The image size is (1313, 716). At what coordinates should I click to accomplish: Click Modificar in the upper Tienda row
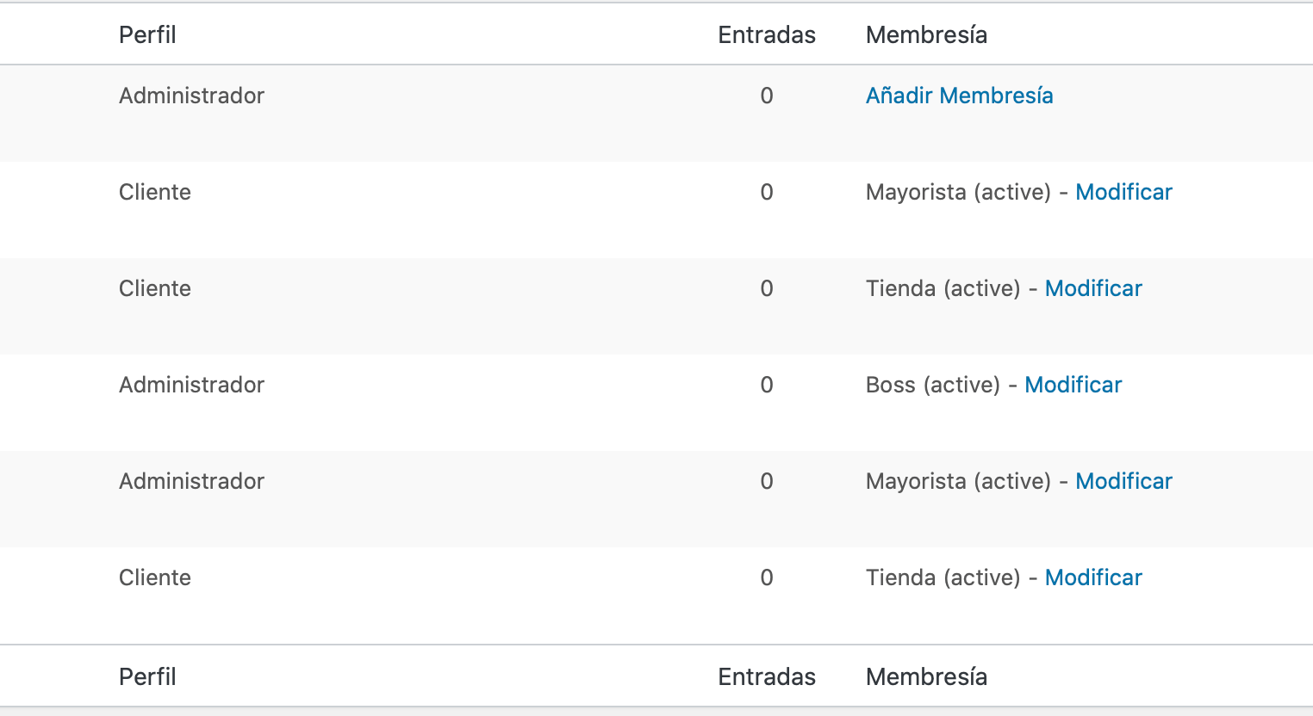tap(1093, 288)
